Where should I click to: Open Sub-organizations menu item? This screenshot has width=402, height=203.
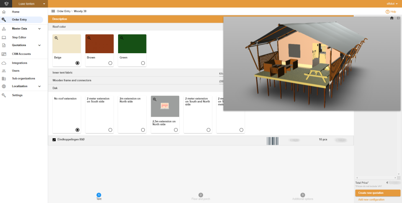[x=23, y=78]
